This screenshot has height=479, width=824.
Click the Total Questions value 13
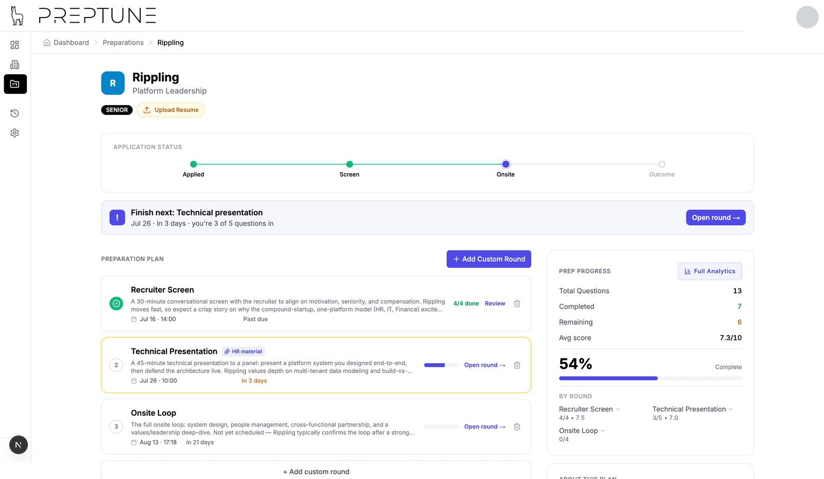[737, 291]
